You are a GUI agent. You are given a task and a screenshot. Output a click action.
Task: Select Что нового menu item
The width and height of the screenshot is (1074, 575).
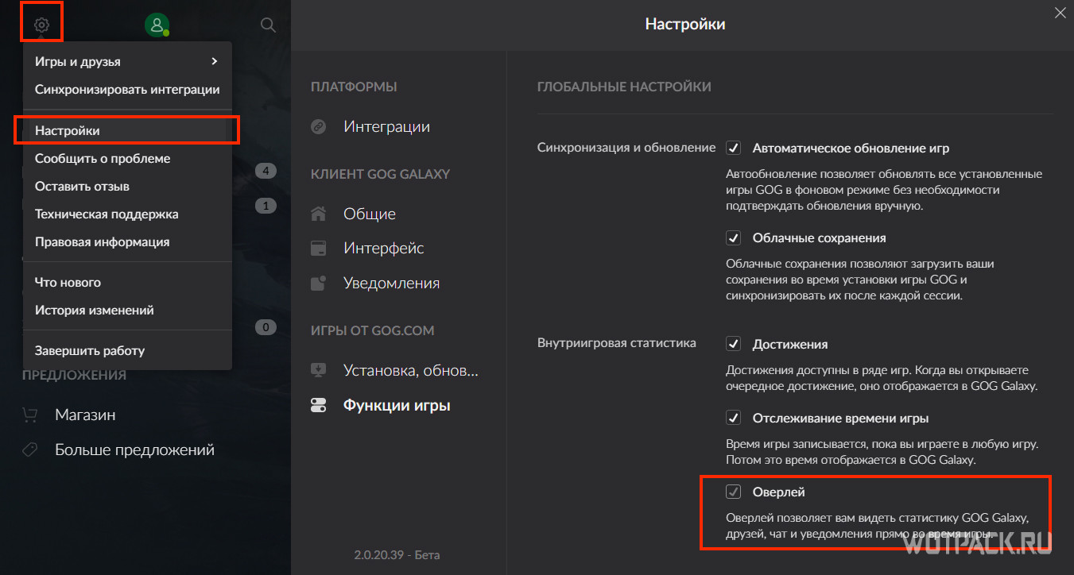pyautogui.click(x=127, y=282)
